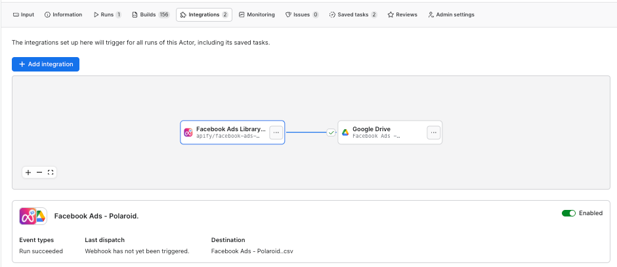Click the Facebook Ads Library node icon

click(x=188, y=133)
